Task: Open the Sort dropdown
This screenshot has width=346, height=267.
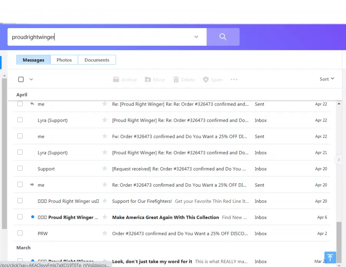Action: coord(327,79)
